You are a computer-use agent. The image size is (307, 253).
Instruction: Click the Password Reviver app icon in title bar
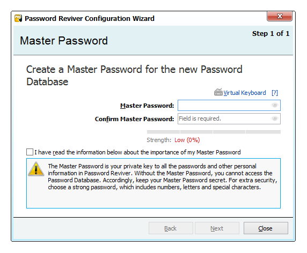click(18, 18)
